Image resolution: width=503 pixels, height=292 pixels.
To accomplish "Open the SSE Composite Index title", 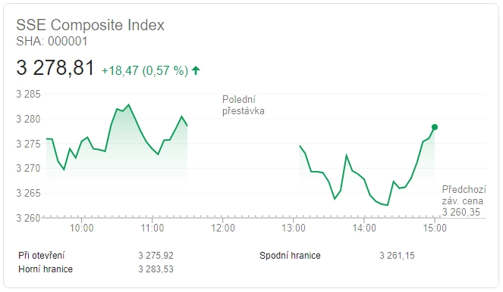I will (90, 25).
